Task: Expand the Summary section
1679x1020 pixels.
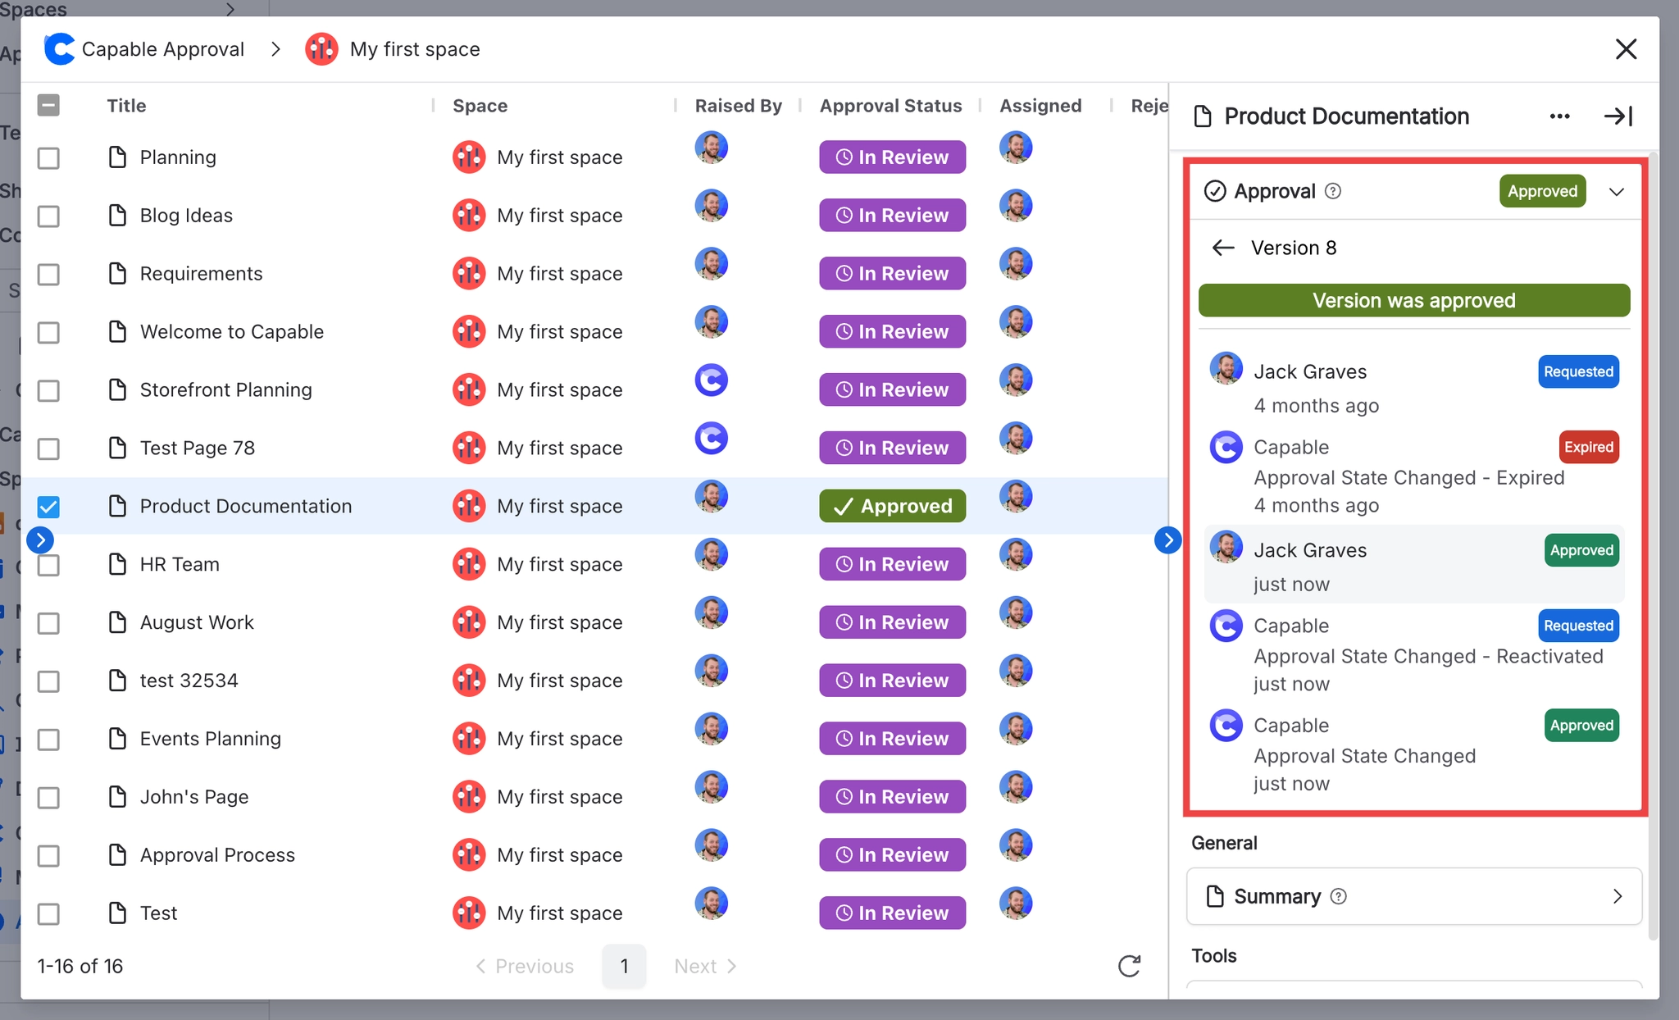Action: coord(1616,896)
